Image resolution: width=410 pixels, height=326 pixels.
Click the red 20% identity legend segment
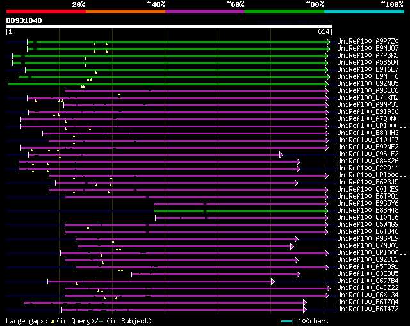click(46, 12)
